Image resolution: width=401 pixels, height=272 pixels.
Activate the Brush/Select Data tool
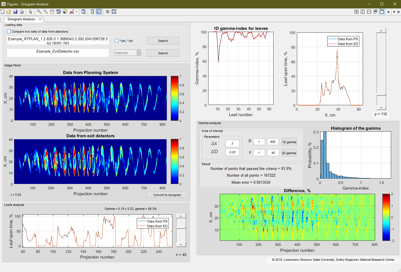click(x=72, y=12)
